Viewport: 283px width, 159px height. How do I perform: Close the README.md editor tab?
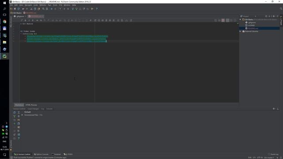coord(43,16)
